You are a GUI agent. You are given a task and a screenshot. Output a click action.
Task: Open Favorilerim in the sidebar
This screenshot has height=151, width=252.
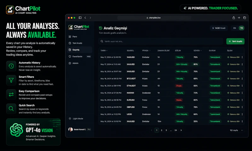click(x=80, y=57)
